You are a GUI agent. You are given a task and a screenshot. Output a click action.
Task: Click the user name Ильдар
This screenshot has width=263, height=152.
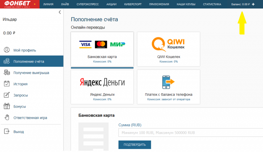pos(10,19)
